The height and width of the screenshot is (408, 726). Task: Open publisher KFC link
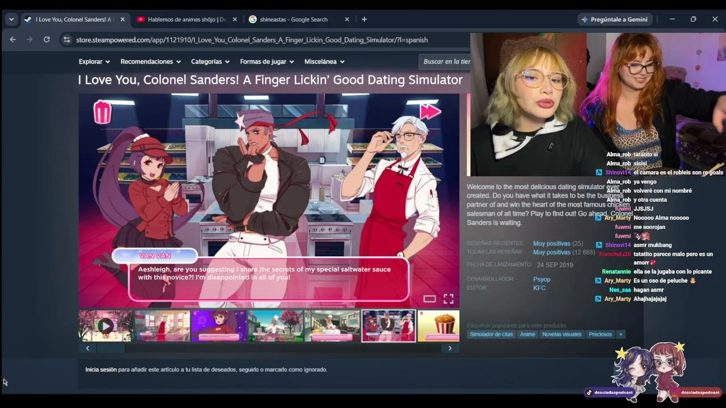(x=539, y=288)
